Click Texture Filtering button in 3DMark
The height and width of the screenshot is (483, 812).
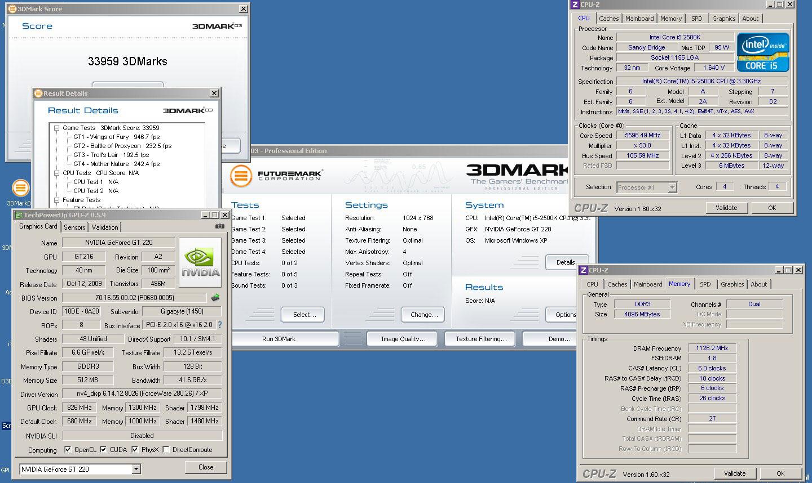click(x=481, y=339)
